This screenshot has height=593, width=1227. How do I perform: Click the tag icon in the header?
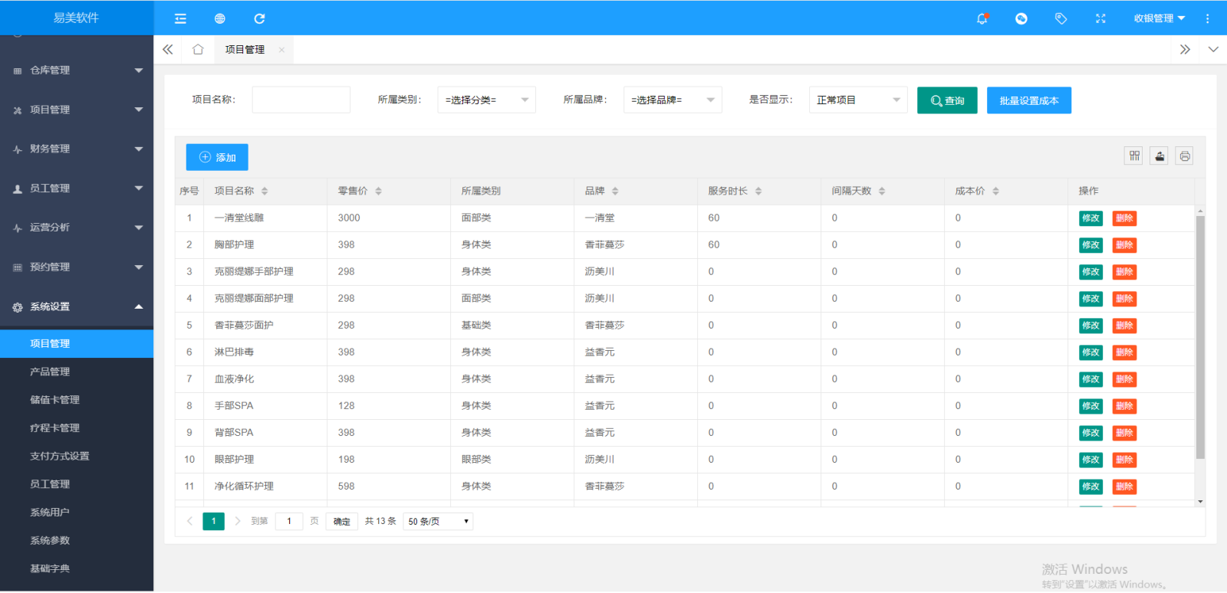pyautogui.click(x=1061, y=18)
